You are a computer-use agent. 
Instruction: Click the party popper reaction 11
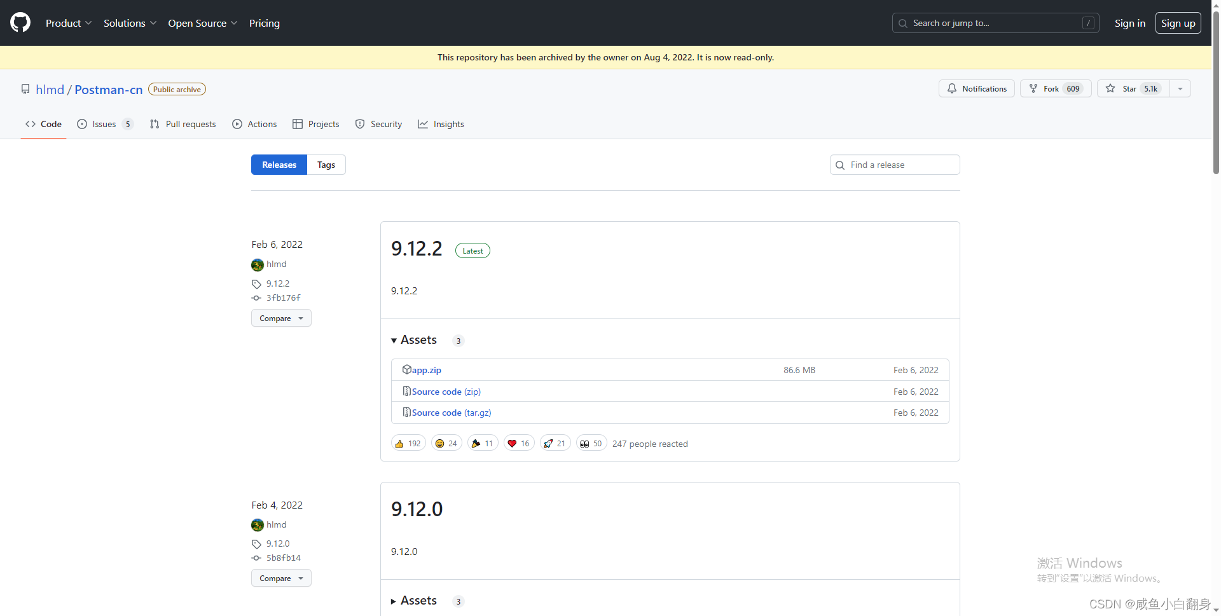(x=483, y=443)
